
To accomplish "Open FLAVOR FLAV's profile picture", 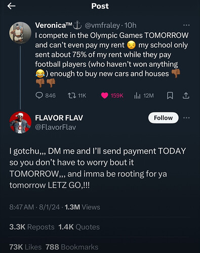I will point(20,122).
